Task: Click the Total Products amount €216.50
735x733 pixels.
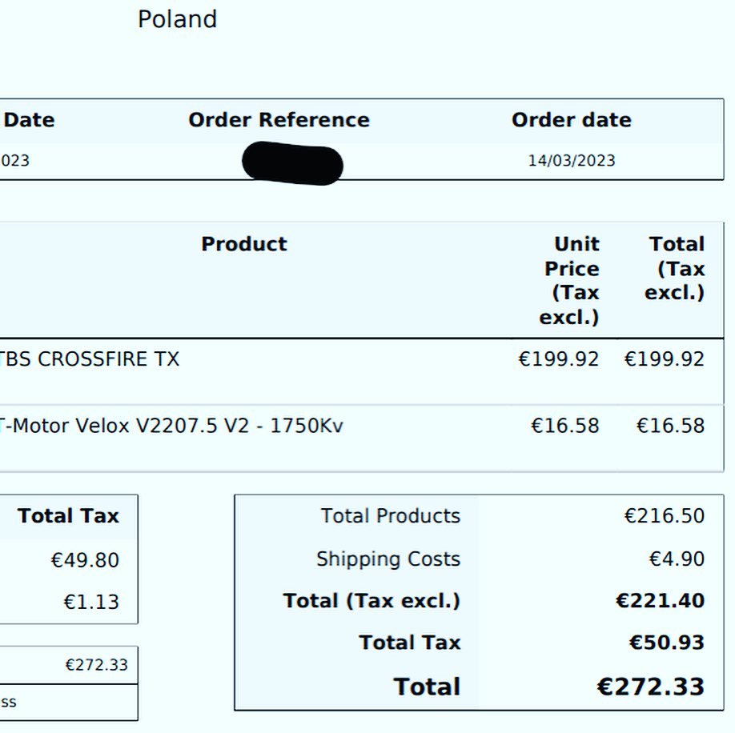Action: (x=665, y=515)
